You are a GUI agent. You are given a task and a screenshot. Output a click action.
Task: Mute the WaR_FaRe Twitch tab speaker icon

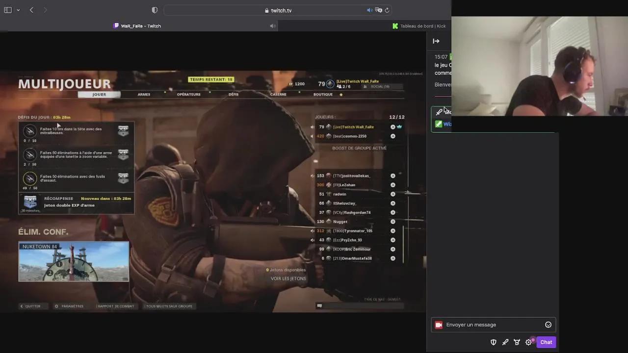pos(272,26)
